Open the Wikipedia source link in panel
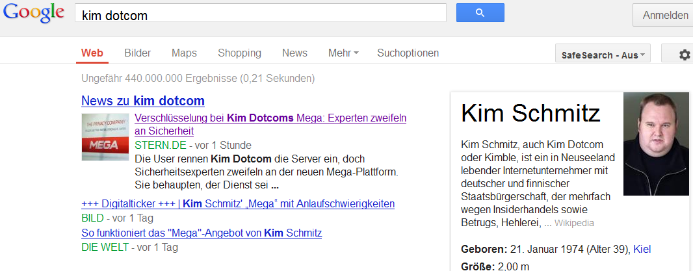 point(574,223)
